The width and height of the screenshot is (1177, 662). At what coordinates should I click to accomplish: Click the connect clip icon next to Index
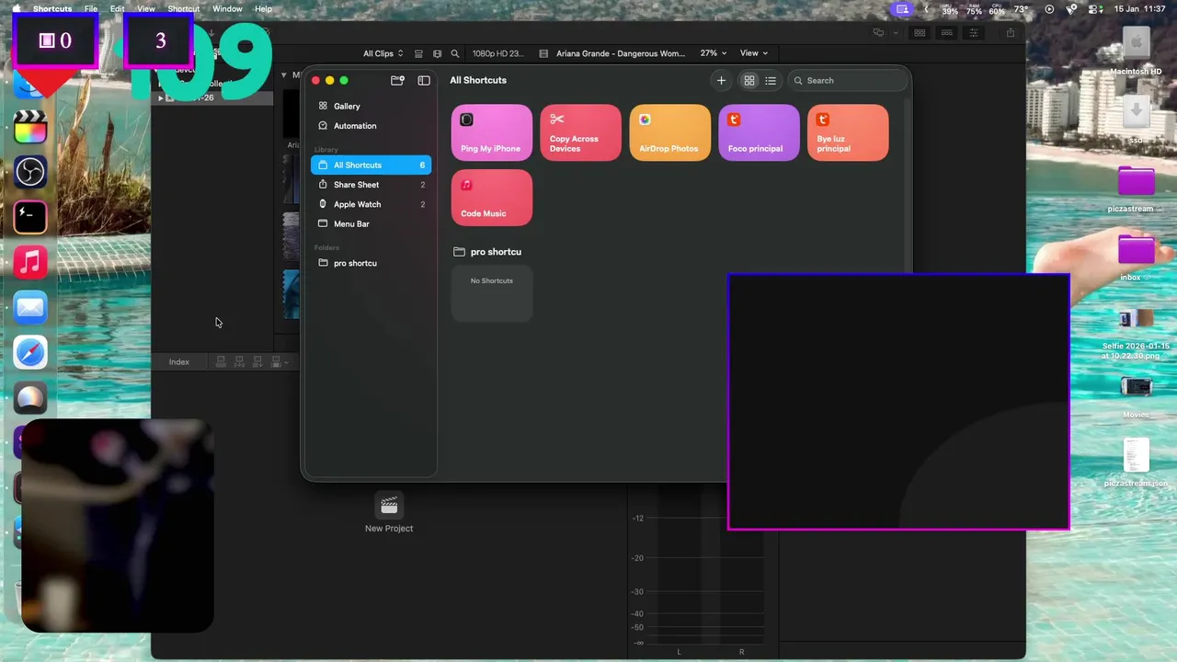pos(221,362)
